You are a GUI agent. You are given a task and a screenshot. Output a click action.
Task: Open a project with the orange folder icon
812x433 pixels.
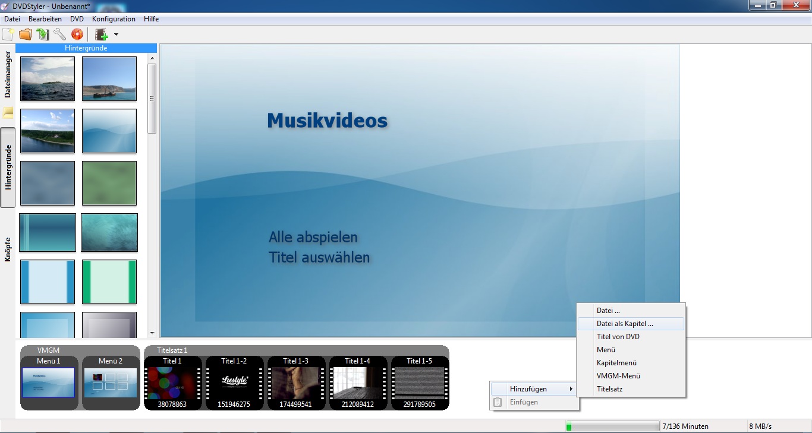[25, 34]
